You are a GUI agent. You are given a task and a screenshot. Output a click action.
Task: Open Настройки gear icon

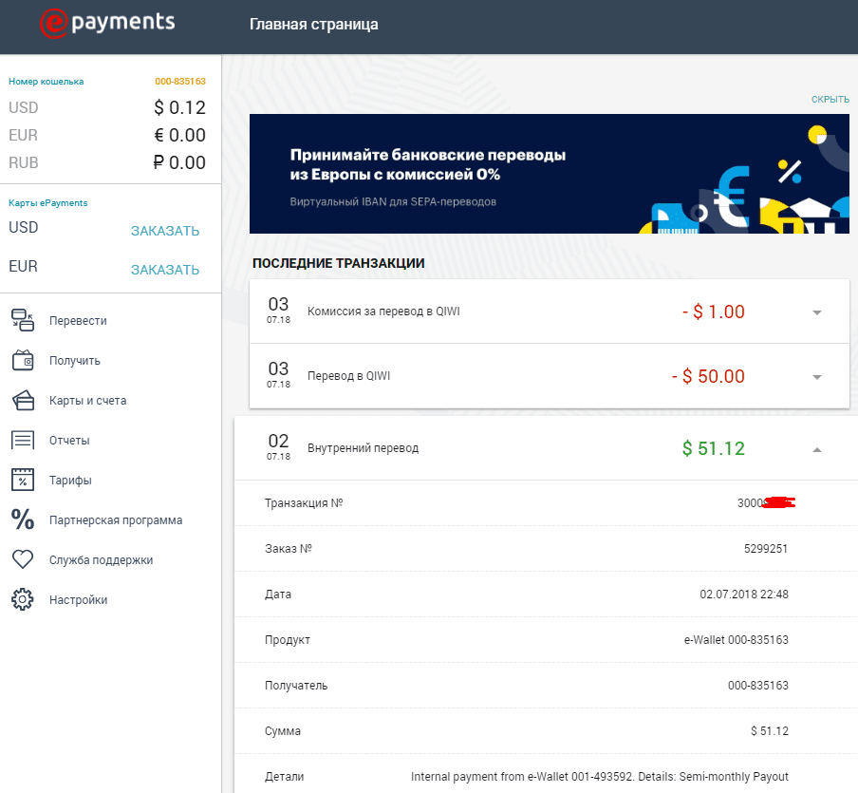23,600
